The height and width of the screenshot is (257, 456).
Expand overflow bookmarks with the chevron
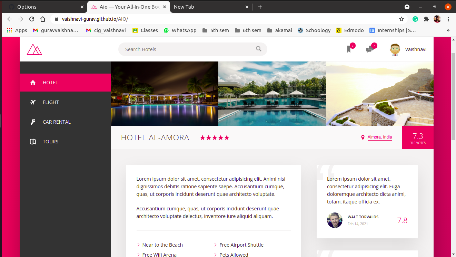tap(448, 30)
